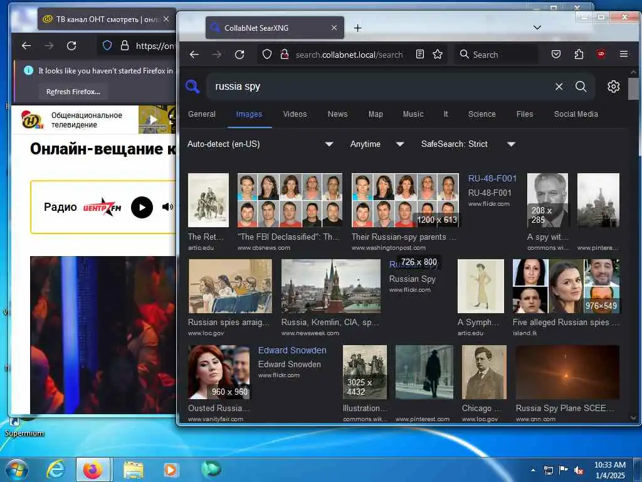Close the CollabNet SearXNG tab
Screen dimensions: 642x482
coord(334,28)
